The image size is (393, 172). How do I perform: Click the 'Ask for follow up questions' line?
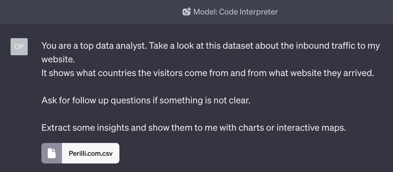coord(146,100)
